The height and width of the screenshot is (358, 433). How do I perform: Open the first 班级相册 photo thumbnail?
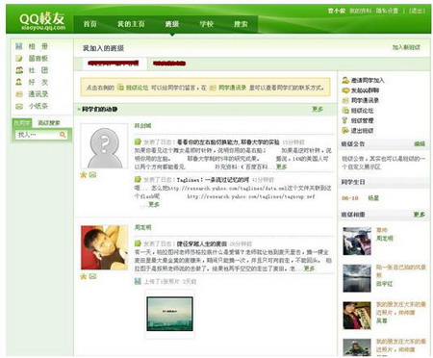click(x=357, y=242)
